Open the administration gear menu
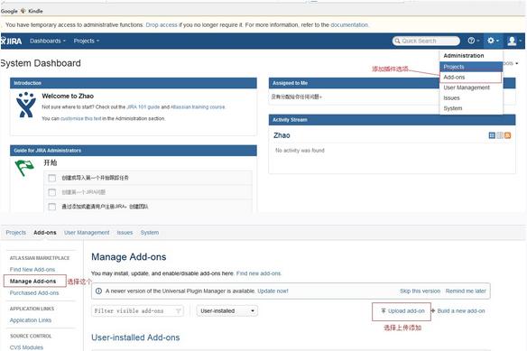The image size is (527, 351). pyautogui.click(x=493, y=41)
